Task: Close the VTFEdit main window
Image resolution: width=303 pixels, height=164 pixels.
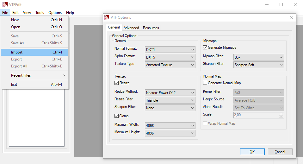Action: 296,4
